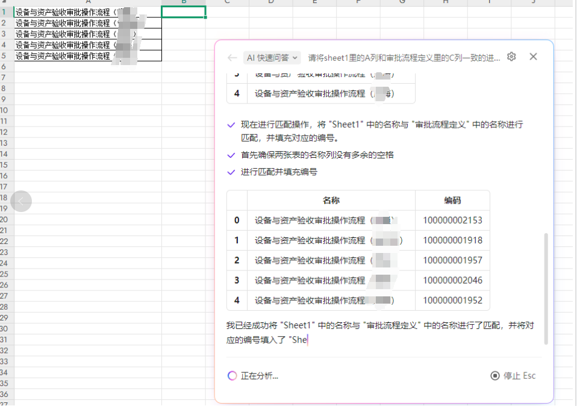Image resolution: width=577 pixels, height=406 pixels.
Task: Close the AI assistant panel
Action: tap(533, 57)
